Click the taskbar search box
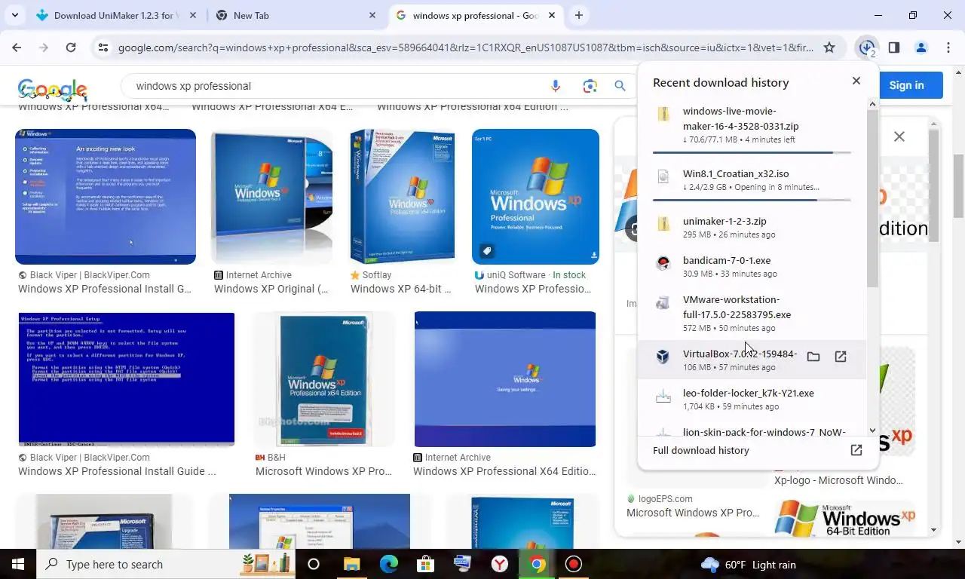965x579 pixels. tap(166, 564)
